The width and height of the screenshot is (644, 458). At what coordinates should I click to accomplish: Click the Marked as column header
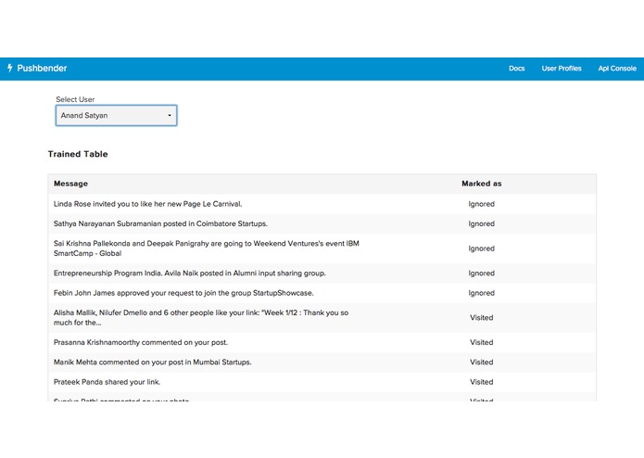click(x=481, y=184)
